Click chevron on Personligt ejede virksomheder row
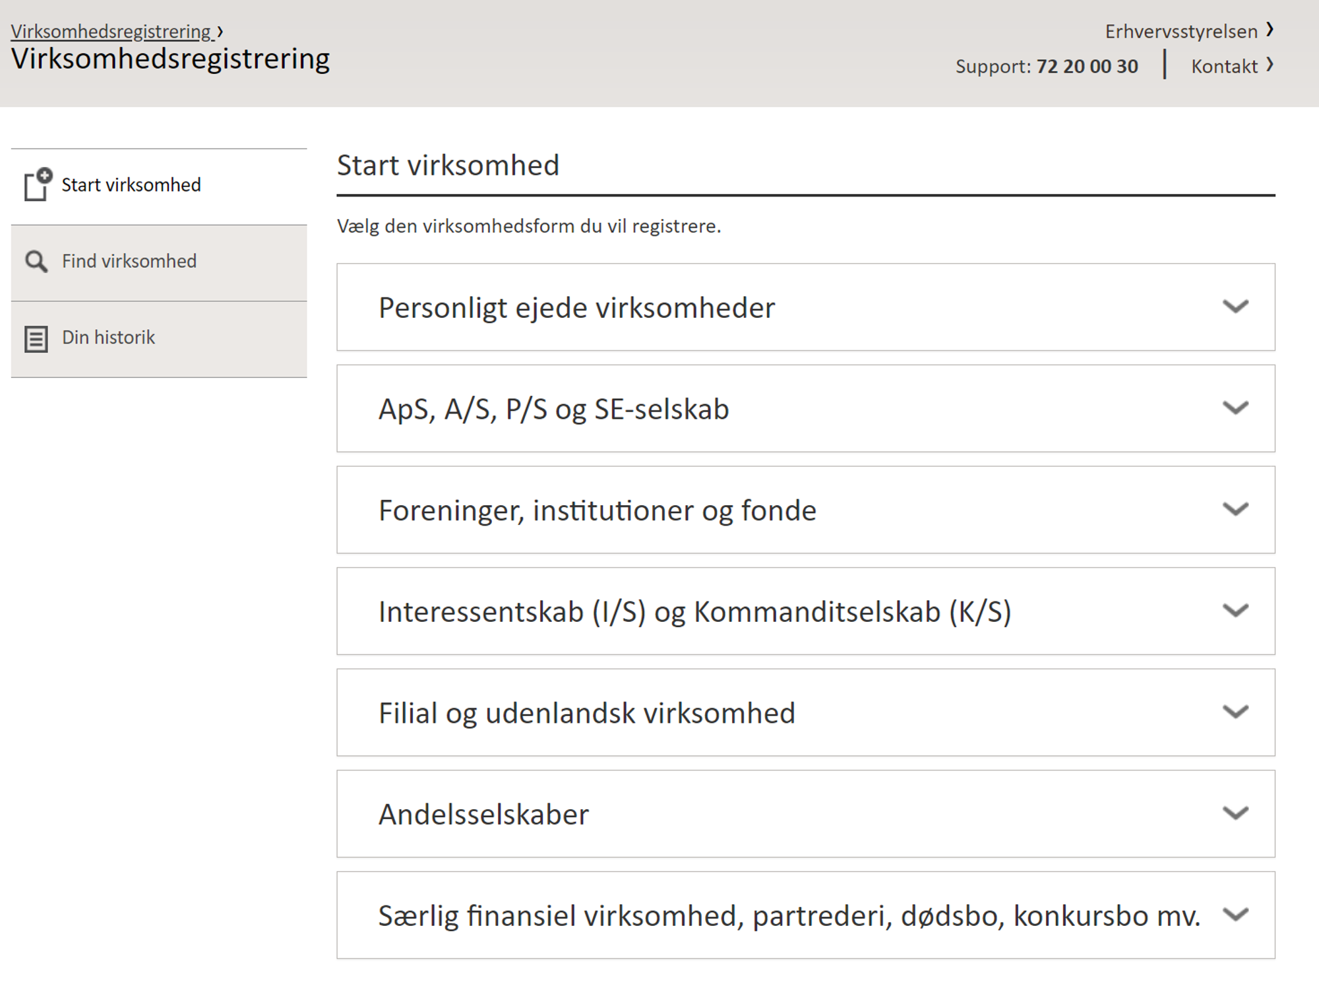The height and width of the screenshot is (982, 1319). [1235, 307]
